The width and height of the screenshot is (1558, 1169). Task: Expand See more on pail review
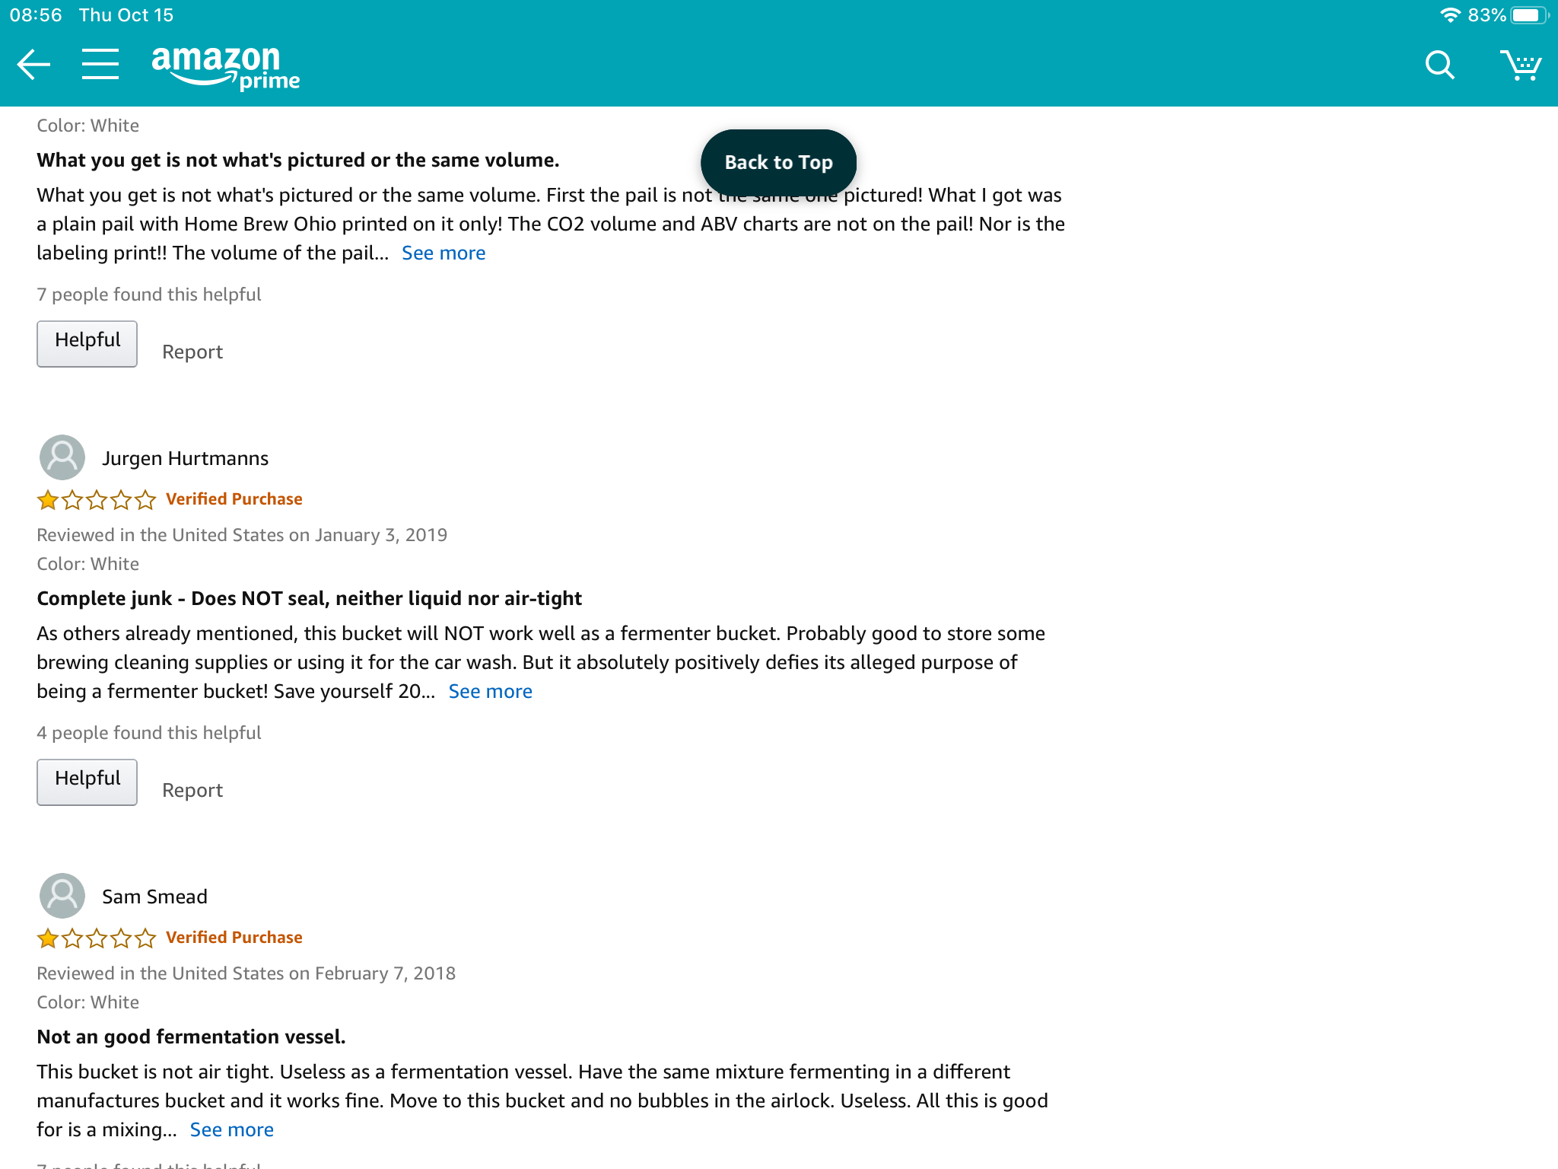(444, 253)
